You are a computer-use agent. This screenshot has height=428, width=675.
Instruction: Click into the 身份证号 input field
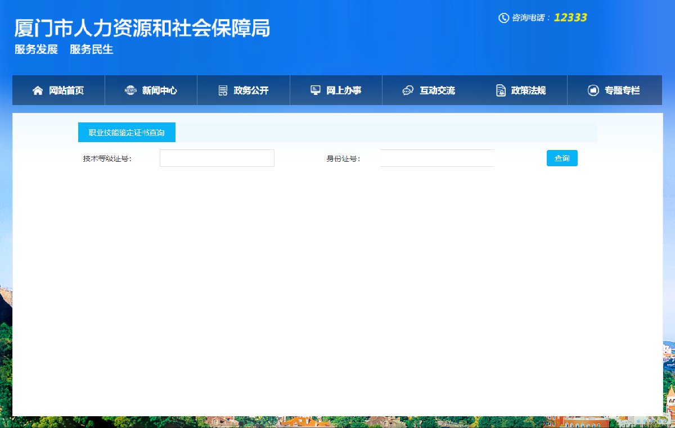click(x=437, y=158)
